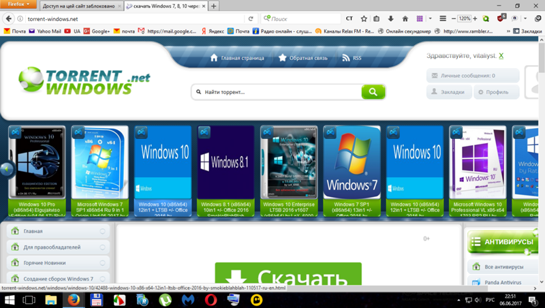This screenshot has width=545, height=308.
Task: Expand the hidden bookmarks overflow chevron
Action: pyautogui.click(x=508, y=31)
